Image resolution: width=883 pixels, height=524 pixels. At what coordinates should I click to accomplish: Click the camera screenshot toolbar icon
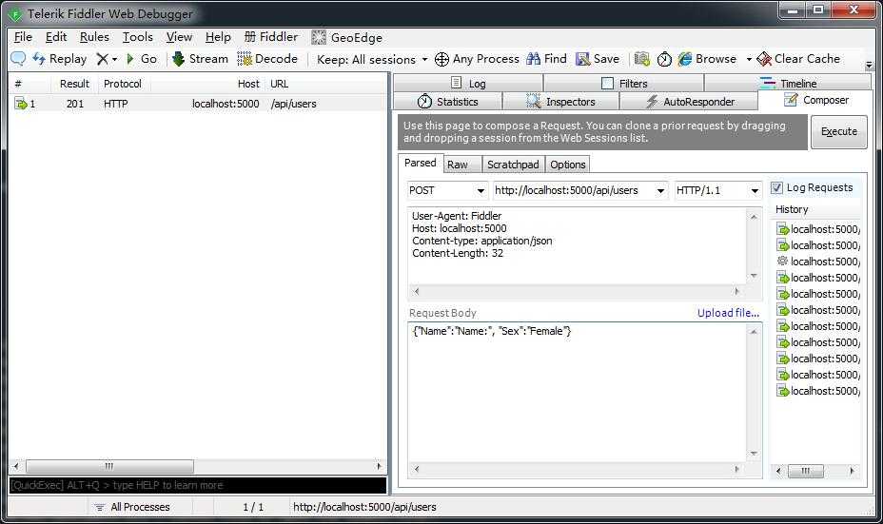point(641,59)
